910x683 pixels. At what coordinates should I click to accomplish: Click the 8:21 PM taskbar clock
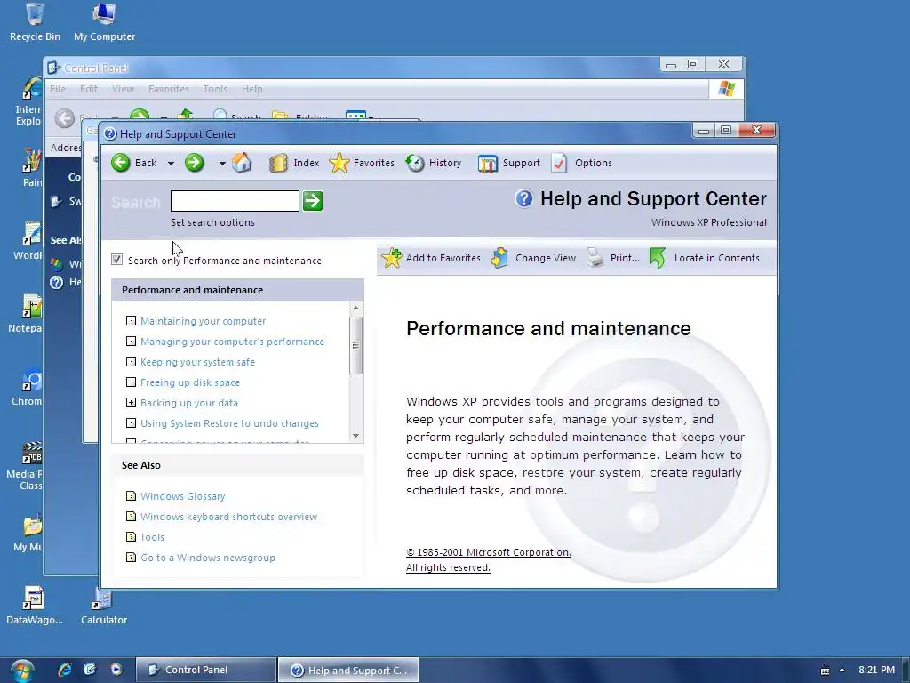(876, 670)
